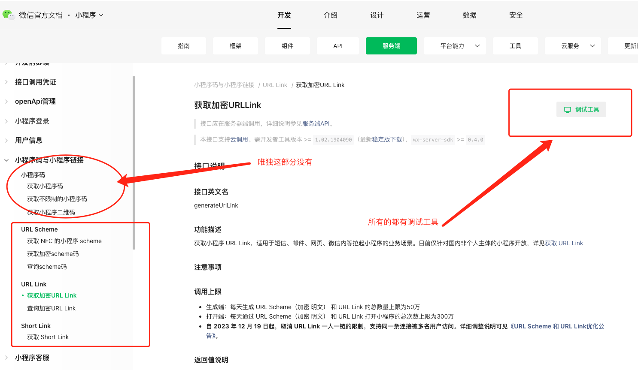The image size is (638, 370).
Task: Open 获取 NFC 的小程序 scheme
Action: [x=64, y=241]
